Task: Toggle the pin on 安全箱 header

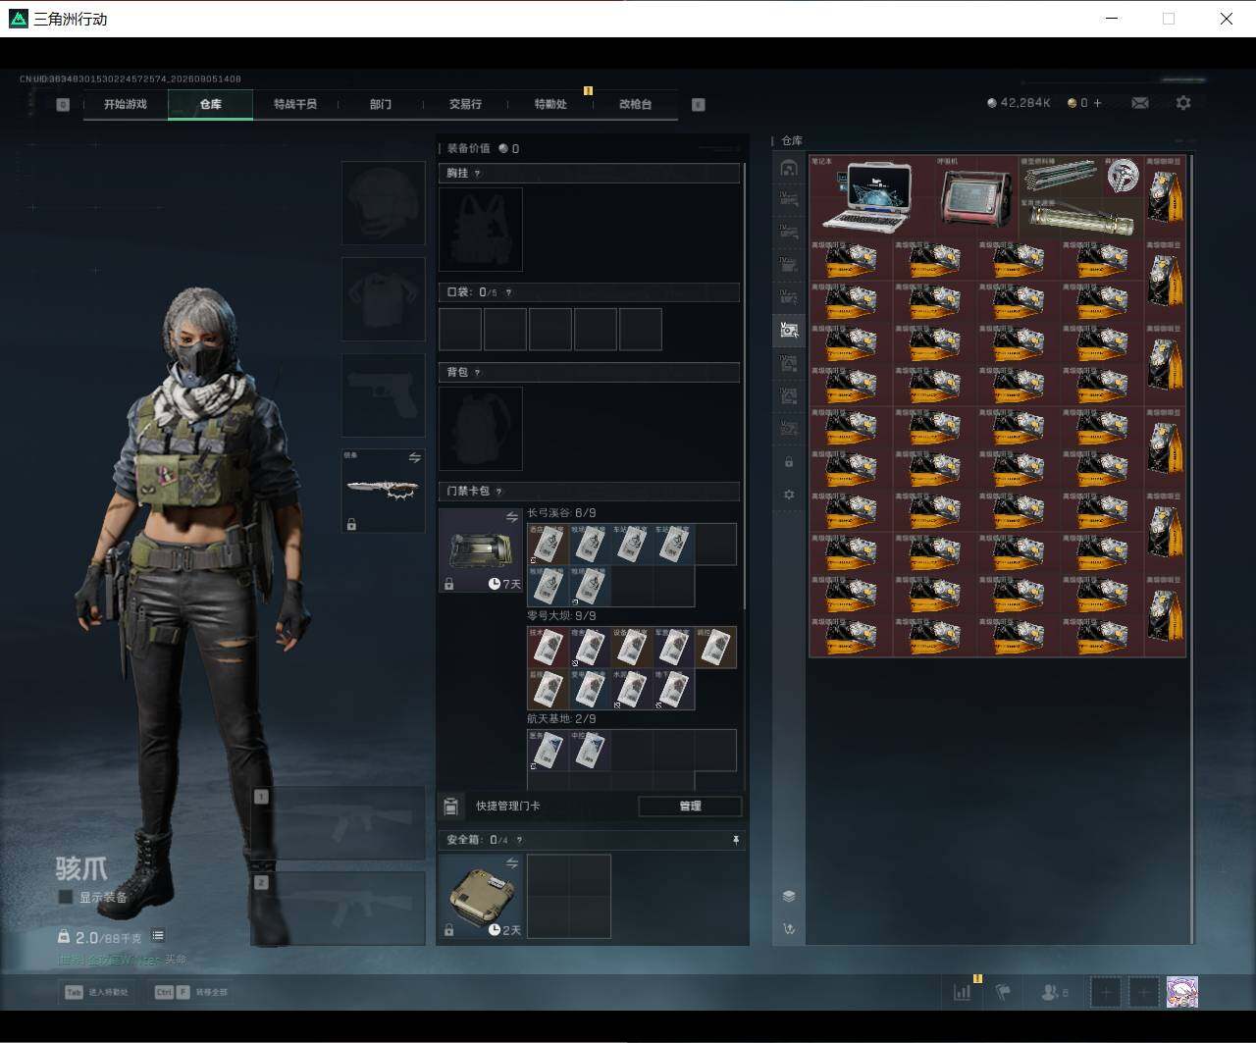Action: coord(735,840)
